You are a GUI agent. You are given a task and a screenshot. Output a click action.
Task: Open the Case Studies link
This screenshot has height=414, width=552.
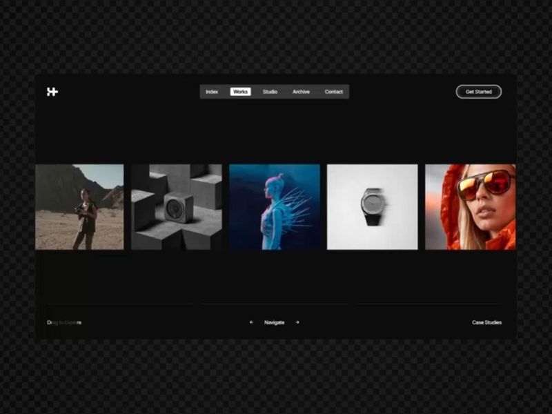point(487,322)
